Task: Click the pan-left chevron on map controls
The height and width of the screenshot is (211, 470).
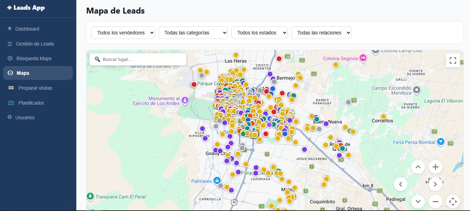Action: point(401,184)
